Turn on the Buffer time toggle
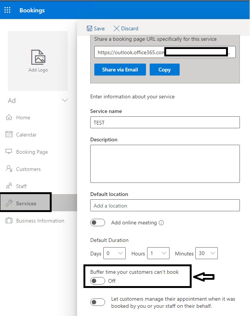 click(x=98, y=281)
